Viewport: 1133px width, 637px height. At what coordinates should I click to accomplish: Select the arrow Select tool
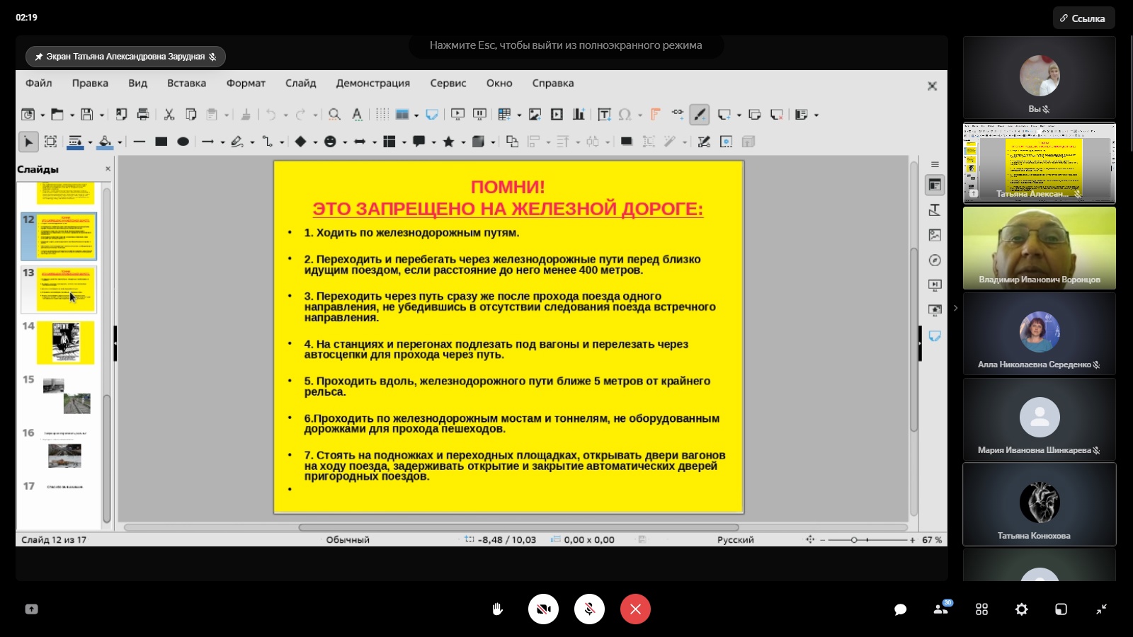tap(28, 142)
